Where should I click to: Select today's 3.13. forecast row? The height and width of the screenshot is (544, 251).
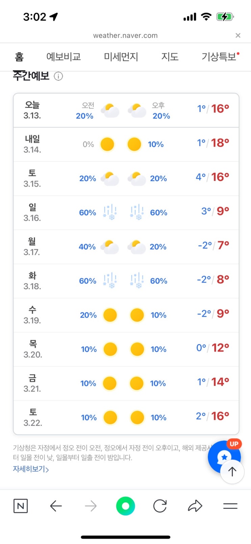tap(126, 110)
